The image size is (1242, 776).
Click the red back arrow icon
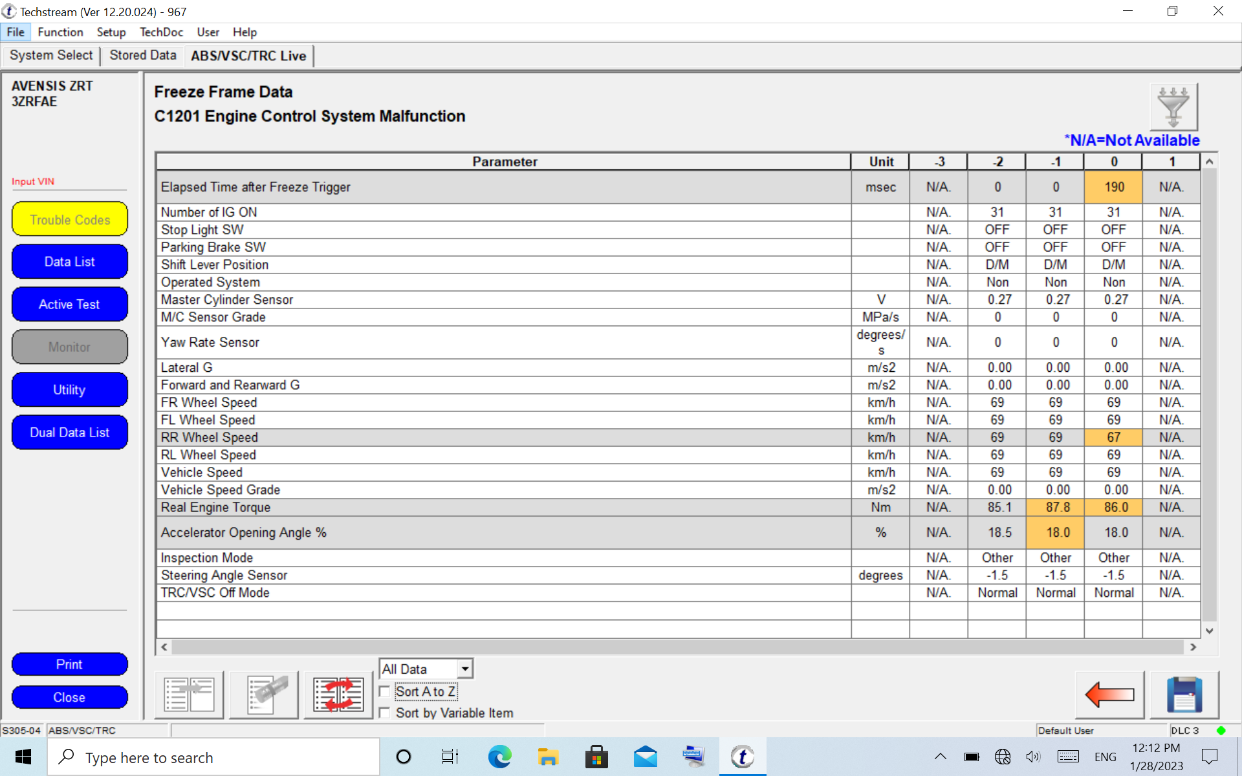[1109, 695]
